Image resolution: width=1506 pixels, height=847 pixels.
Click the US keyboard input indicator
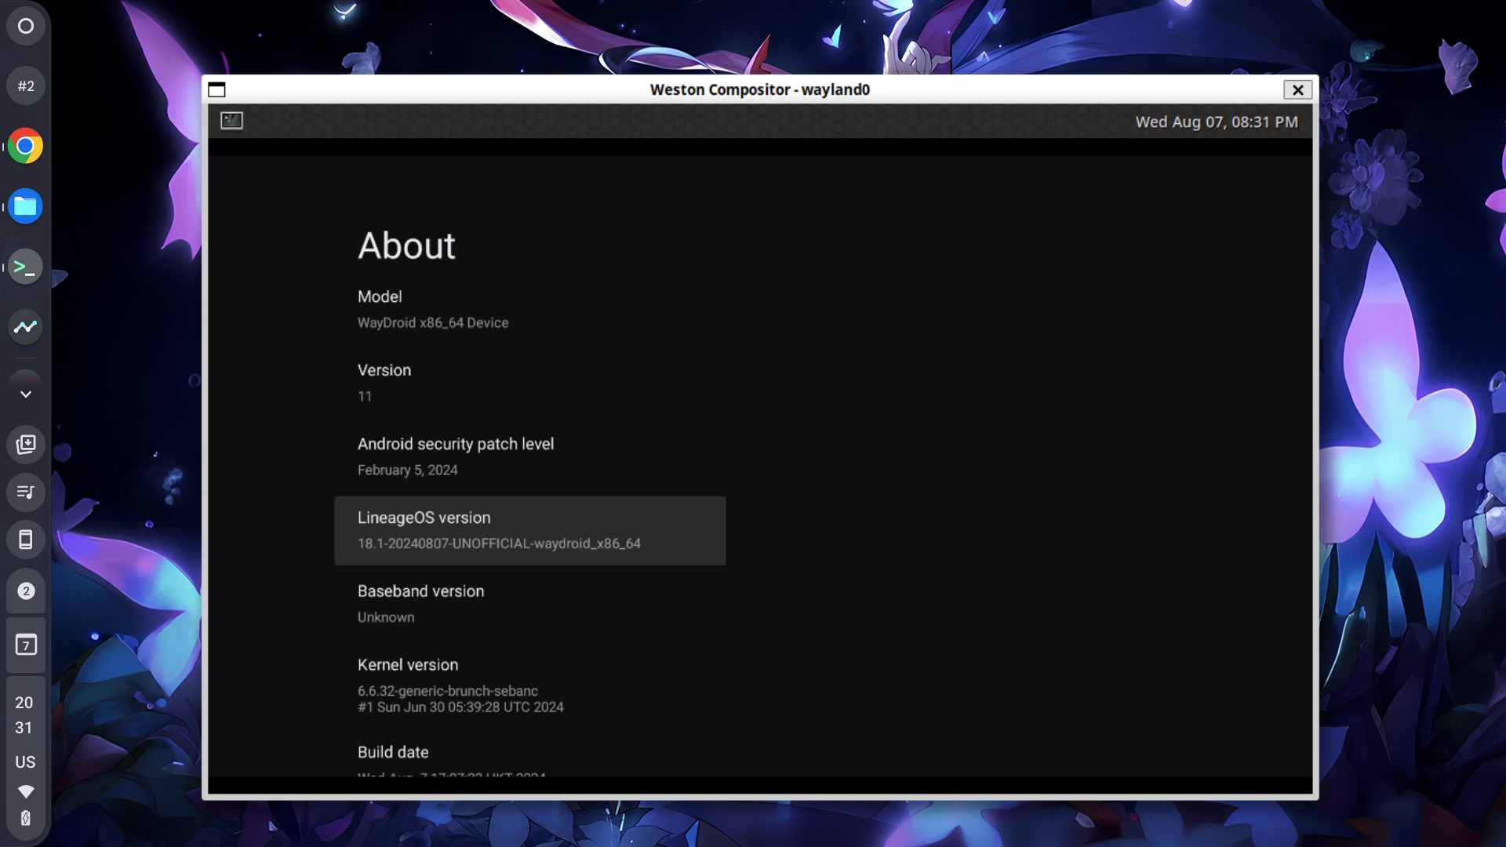(x=25, y=762)
